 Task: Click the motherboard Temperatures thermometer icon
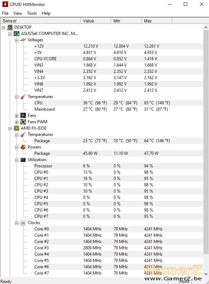pos(23,97)
